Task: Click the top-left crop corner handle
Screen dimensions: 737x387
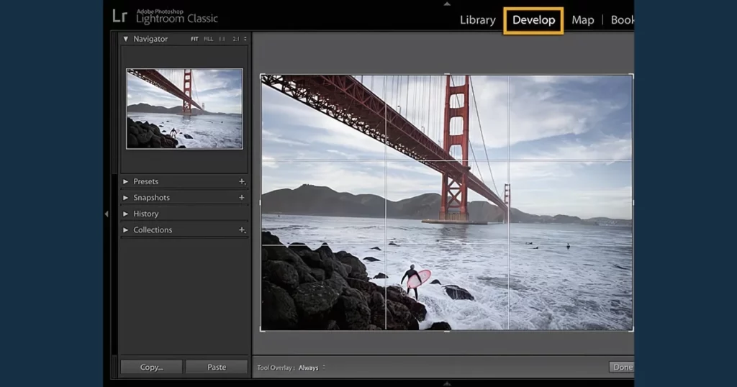Action: pos(261,76)
